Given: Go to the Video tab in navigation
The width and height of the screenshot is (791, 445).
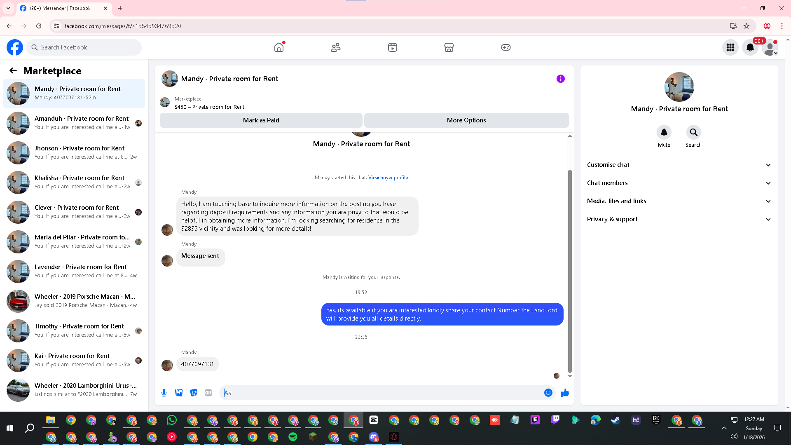Looking at the screenshot, I should coord(392,47).
